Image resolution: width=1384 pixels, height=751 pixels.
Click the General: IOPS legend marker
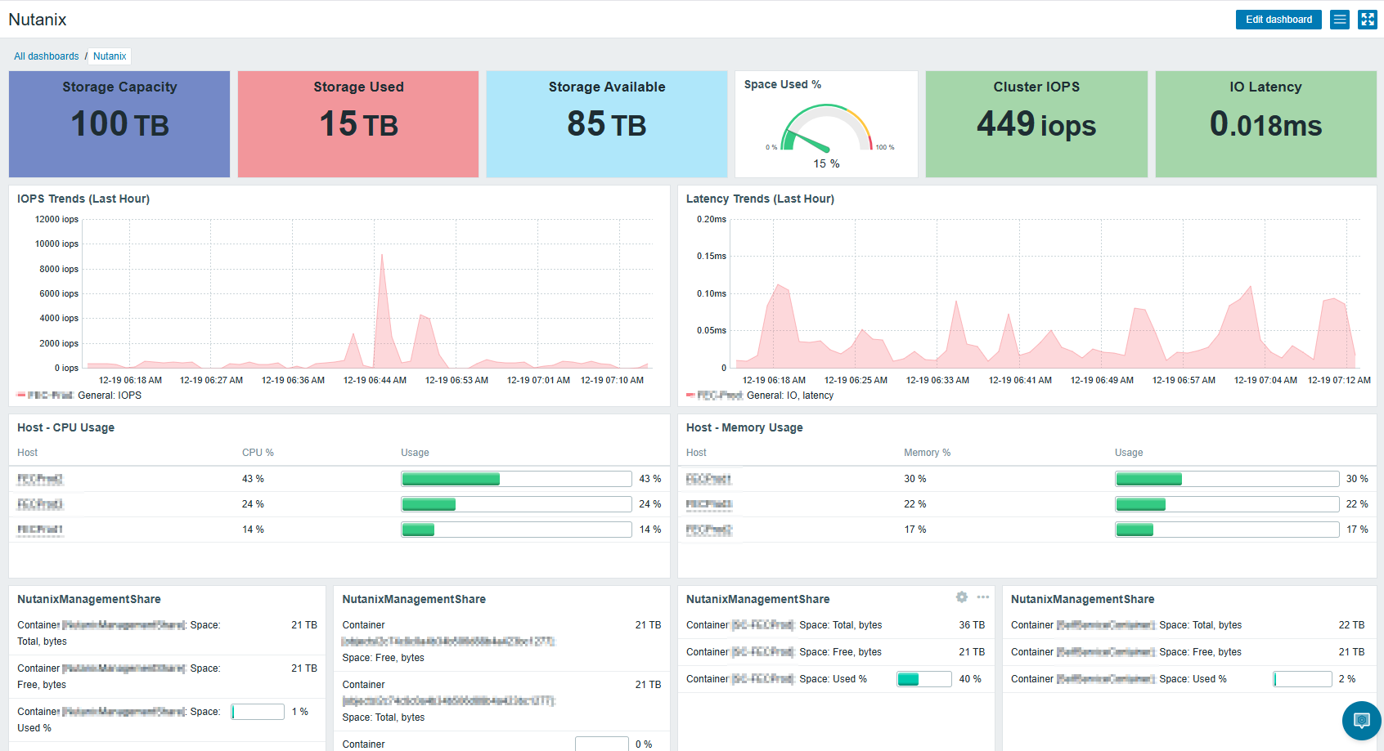[x=21, y=396]
